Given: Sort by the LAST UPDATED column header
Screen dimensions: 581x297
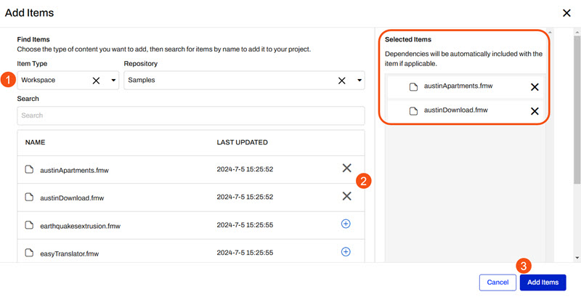Looking at the screenshot, I should click(242, 142).
